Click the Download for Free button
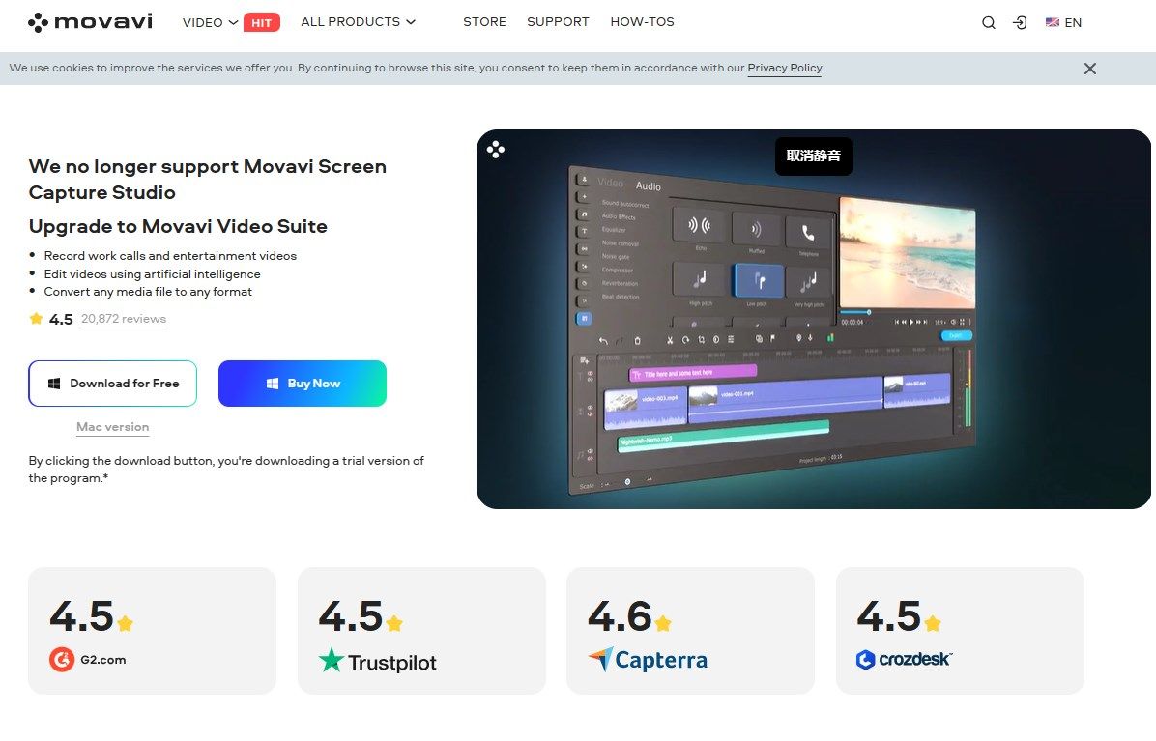This screenshot has width=1156, height=741. point(113,383)
